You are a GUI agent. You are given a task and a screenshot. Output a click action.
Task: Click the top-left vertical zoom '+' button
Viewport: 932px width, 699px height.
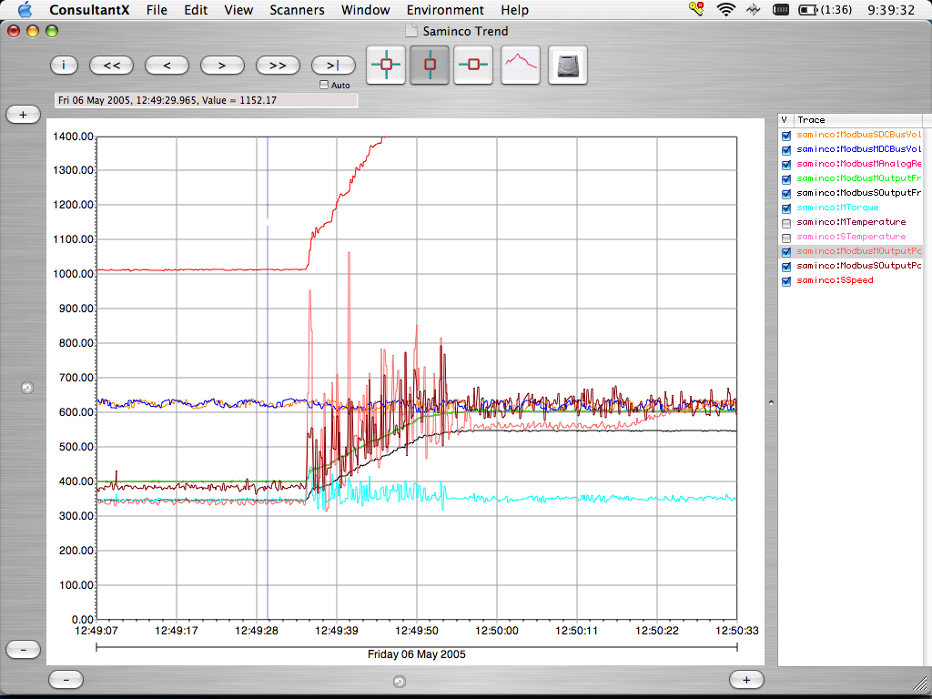(x=24, y=115)
